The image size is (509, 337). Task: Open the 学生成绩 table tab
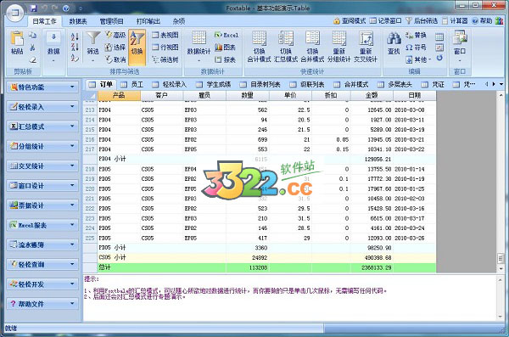click(x=214, y=85)
